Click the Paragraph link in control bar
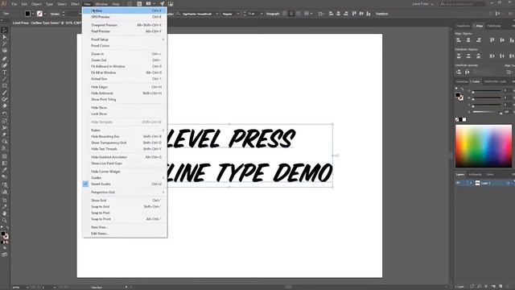This screenshot has height=290, width=515. (x=273, y=14)
